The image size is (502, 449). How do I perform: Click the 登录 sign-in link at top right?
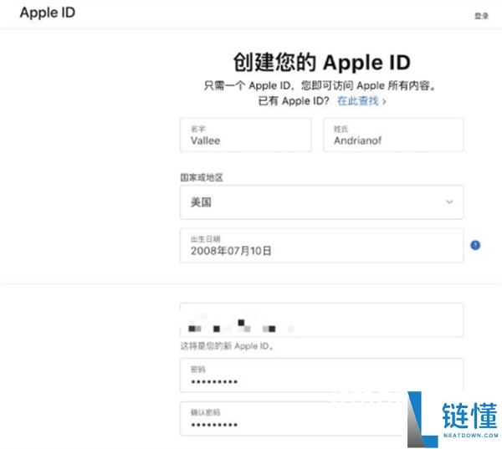(x=481, y=16)
